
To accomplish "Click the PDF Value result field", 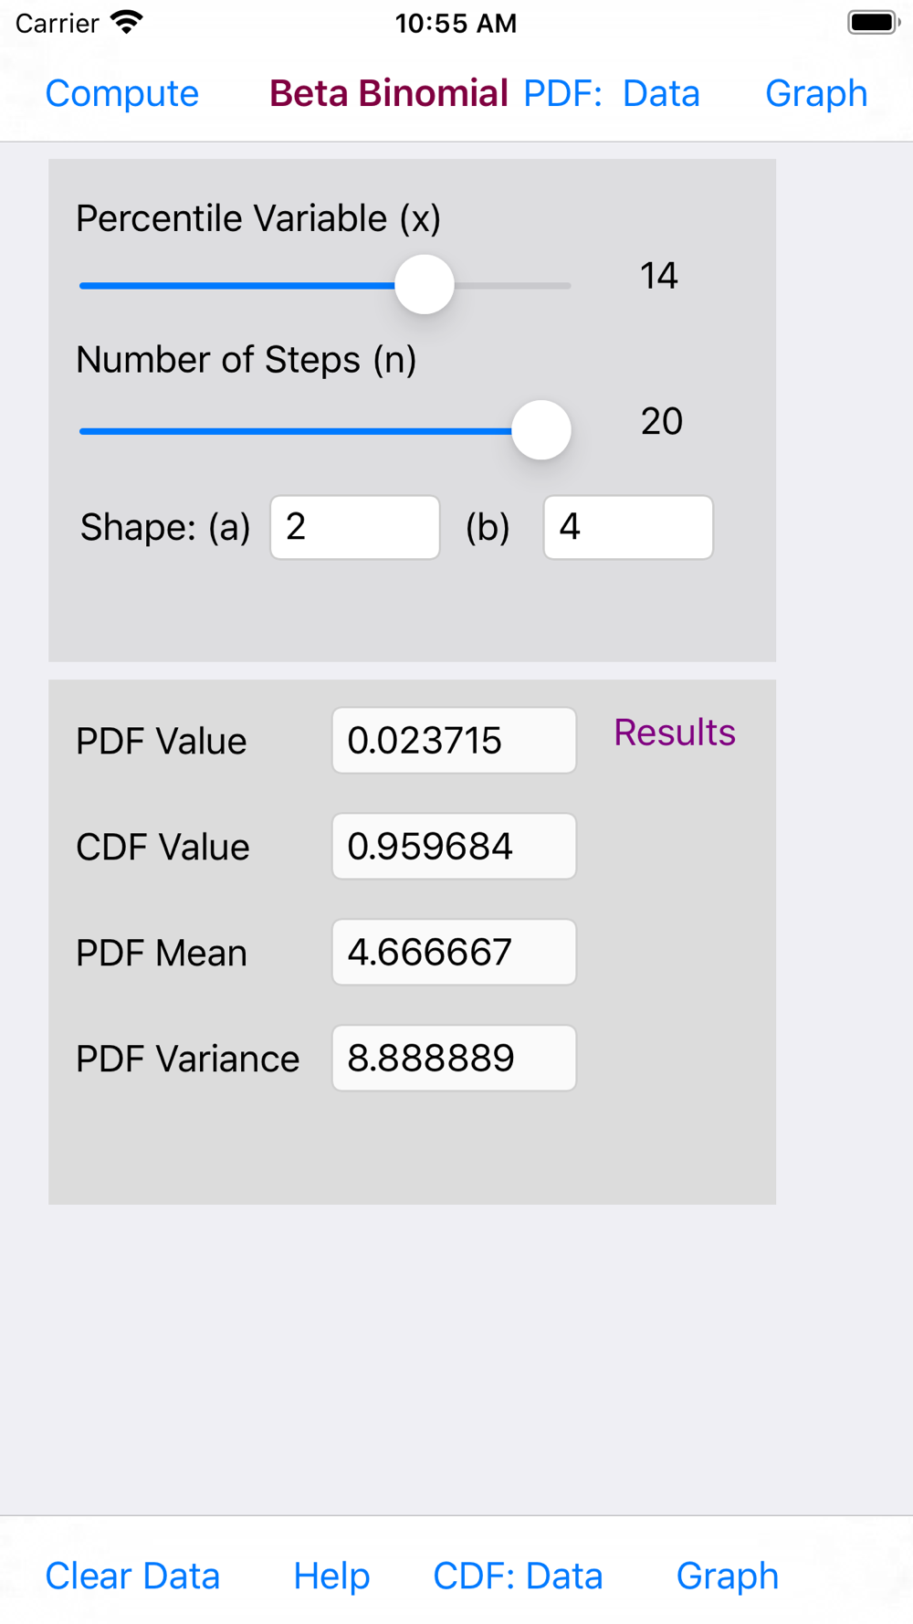I will coord(454,741).
